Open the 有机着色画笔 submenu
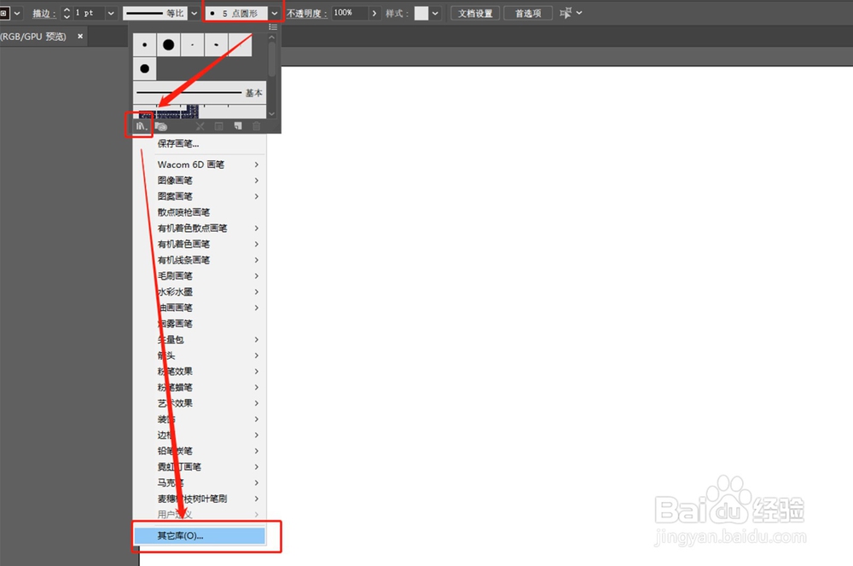The height and width of the screenshot is (566, 853). click(200, 244)
